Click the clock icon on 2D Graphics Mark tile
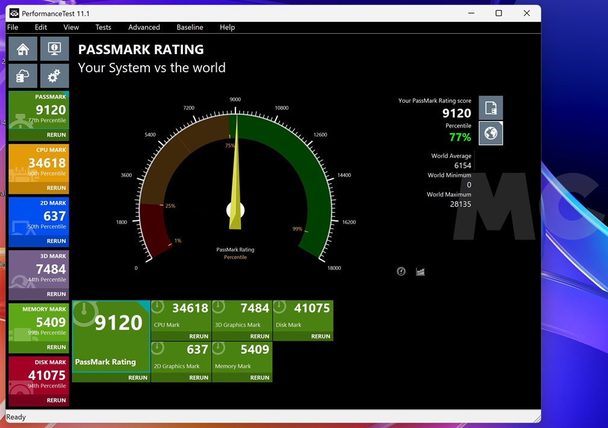 (x=158, y=348)
